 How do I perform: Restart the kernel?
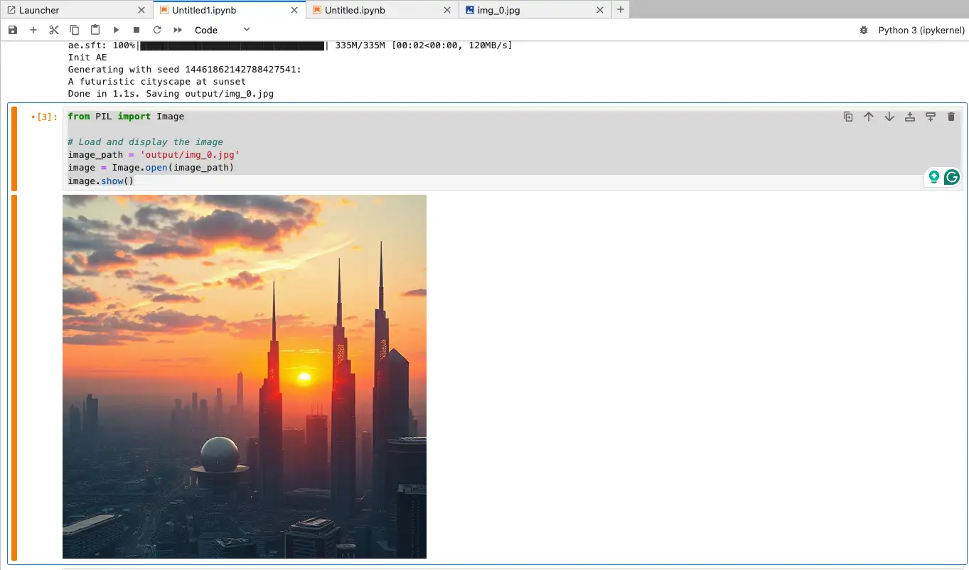point(157,30)
